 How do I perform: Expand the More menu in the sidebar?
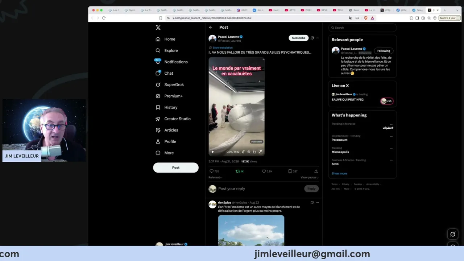165,153
